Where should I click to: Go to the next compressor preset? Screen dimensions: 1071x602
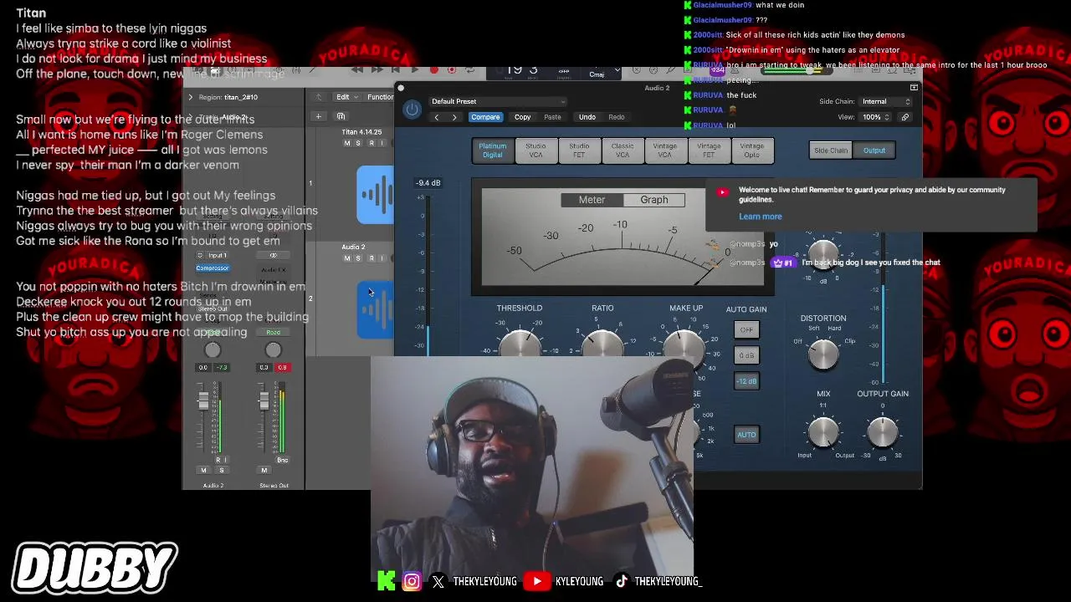point(454,117)
